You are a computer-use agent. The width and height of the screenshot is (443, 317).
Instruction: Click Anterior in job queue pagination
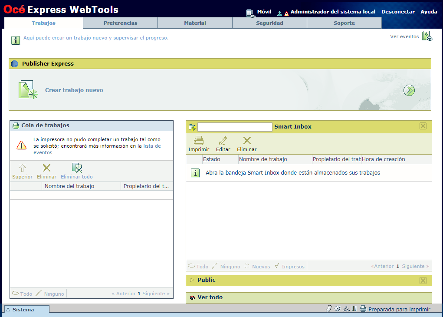[x=124, y=294]
